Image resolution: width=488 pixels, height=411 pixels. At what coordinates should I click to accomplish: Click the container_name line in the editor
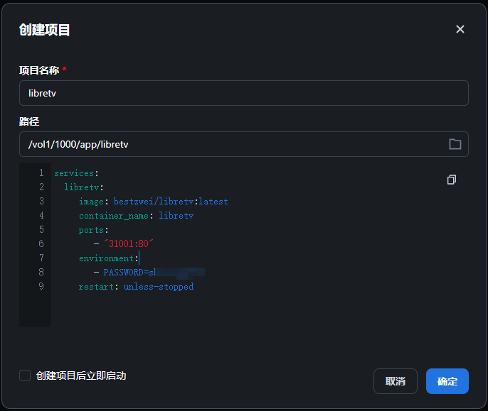[x=136, y=216]
